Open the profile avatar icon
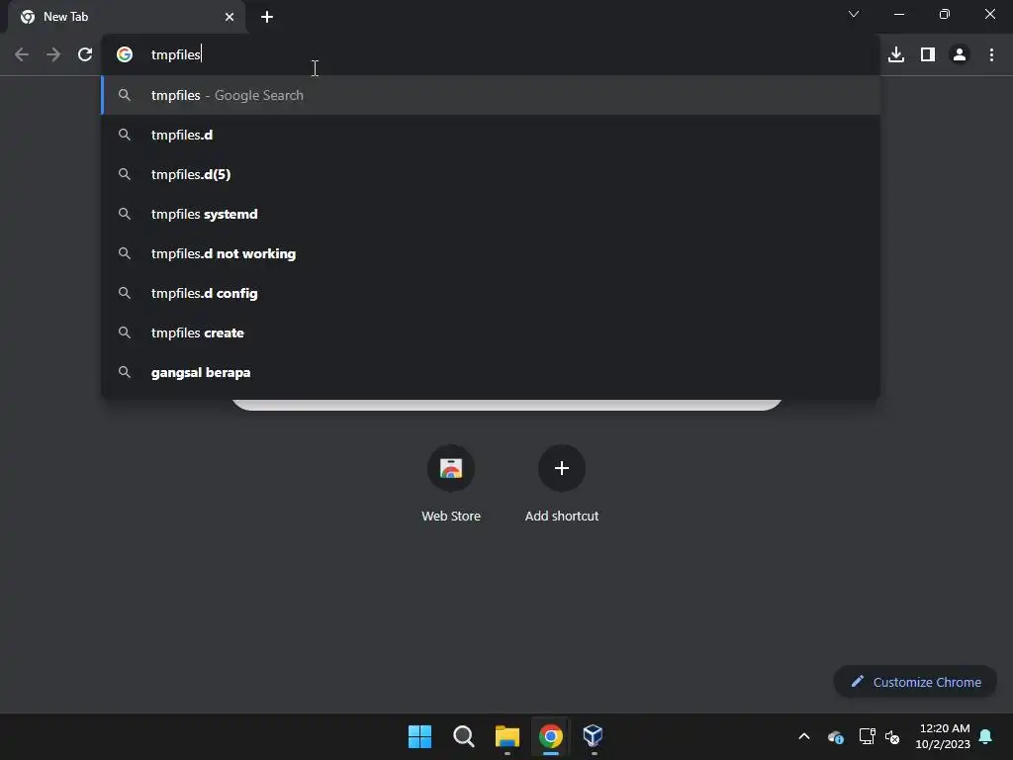The height and width of the screenshot is (760, 1013). (960, 55)
